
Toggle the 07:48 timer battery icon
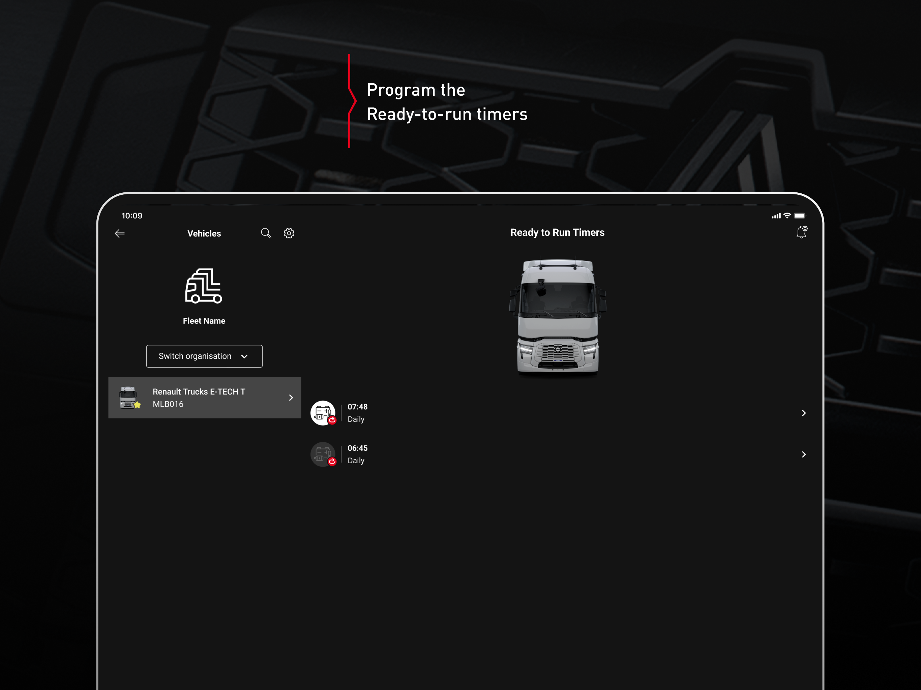click(x=323, y=413)
